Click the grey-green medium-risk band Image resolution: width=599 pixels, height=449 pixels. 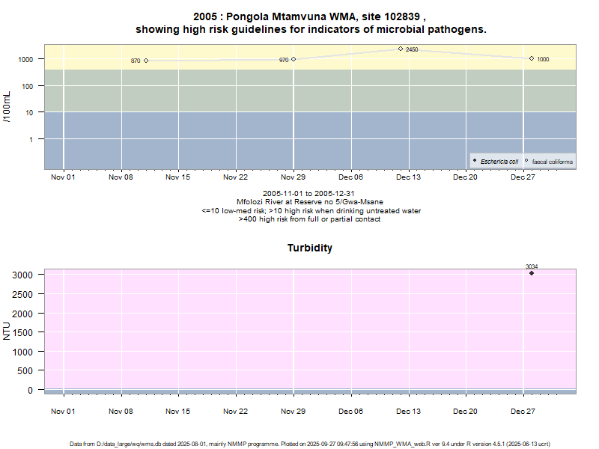tap(225, 90)
